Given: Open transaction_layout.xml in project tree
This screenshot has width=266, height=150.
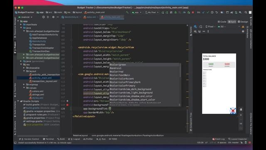Looking at the screenshot, I should click(x=44, y=81).
